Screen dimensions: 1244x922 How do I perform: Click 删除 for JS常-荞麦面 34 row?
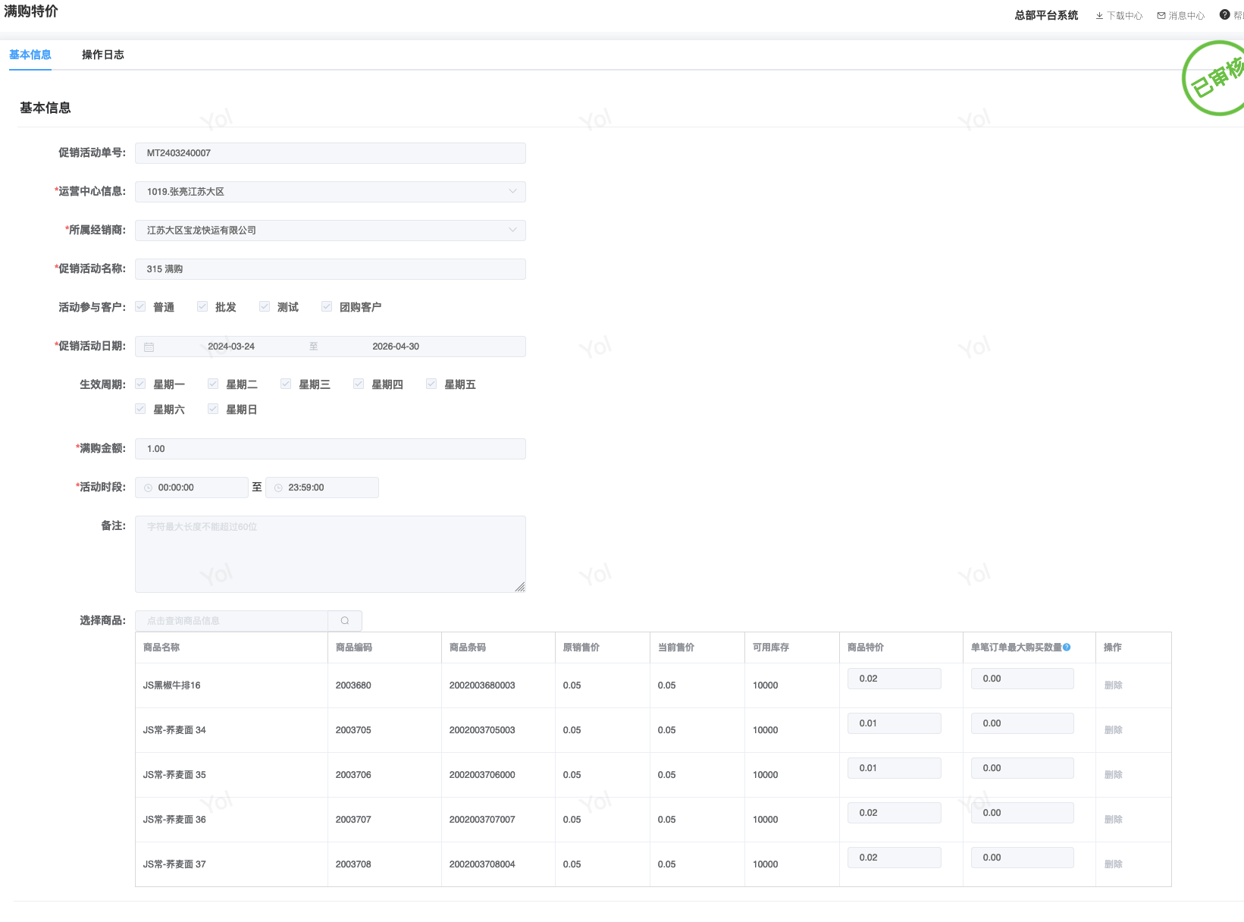pyautogui.click(x=1113, y=730)
